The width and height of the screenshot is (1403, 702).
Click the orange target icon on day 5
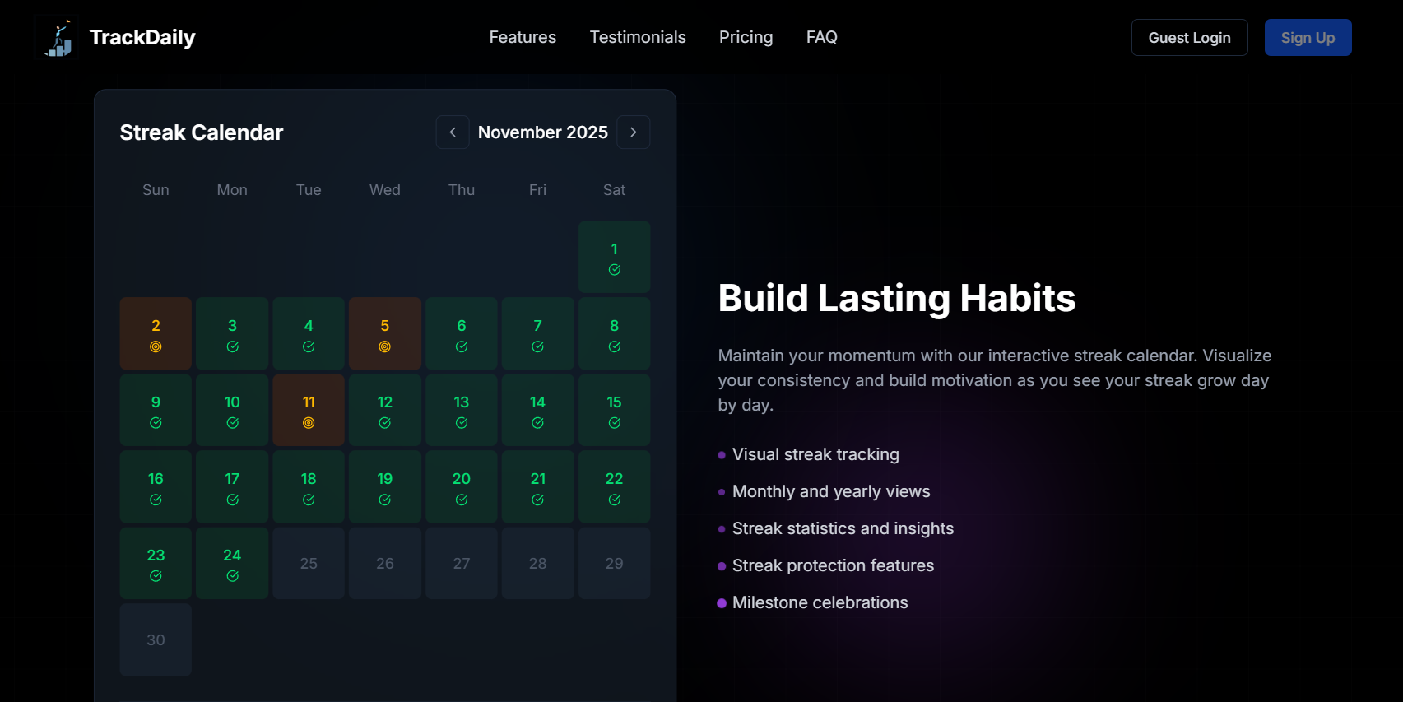(x=384, y=346)
